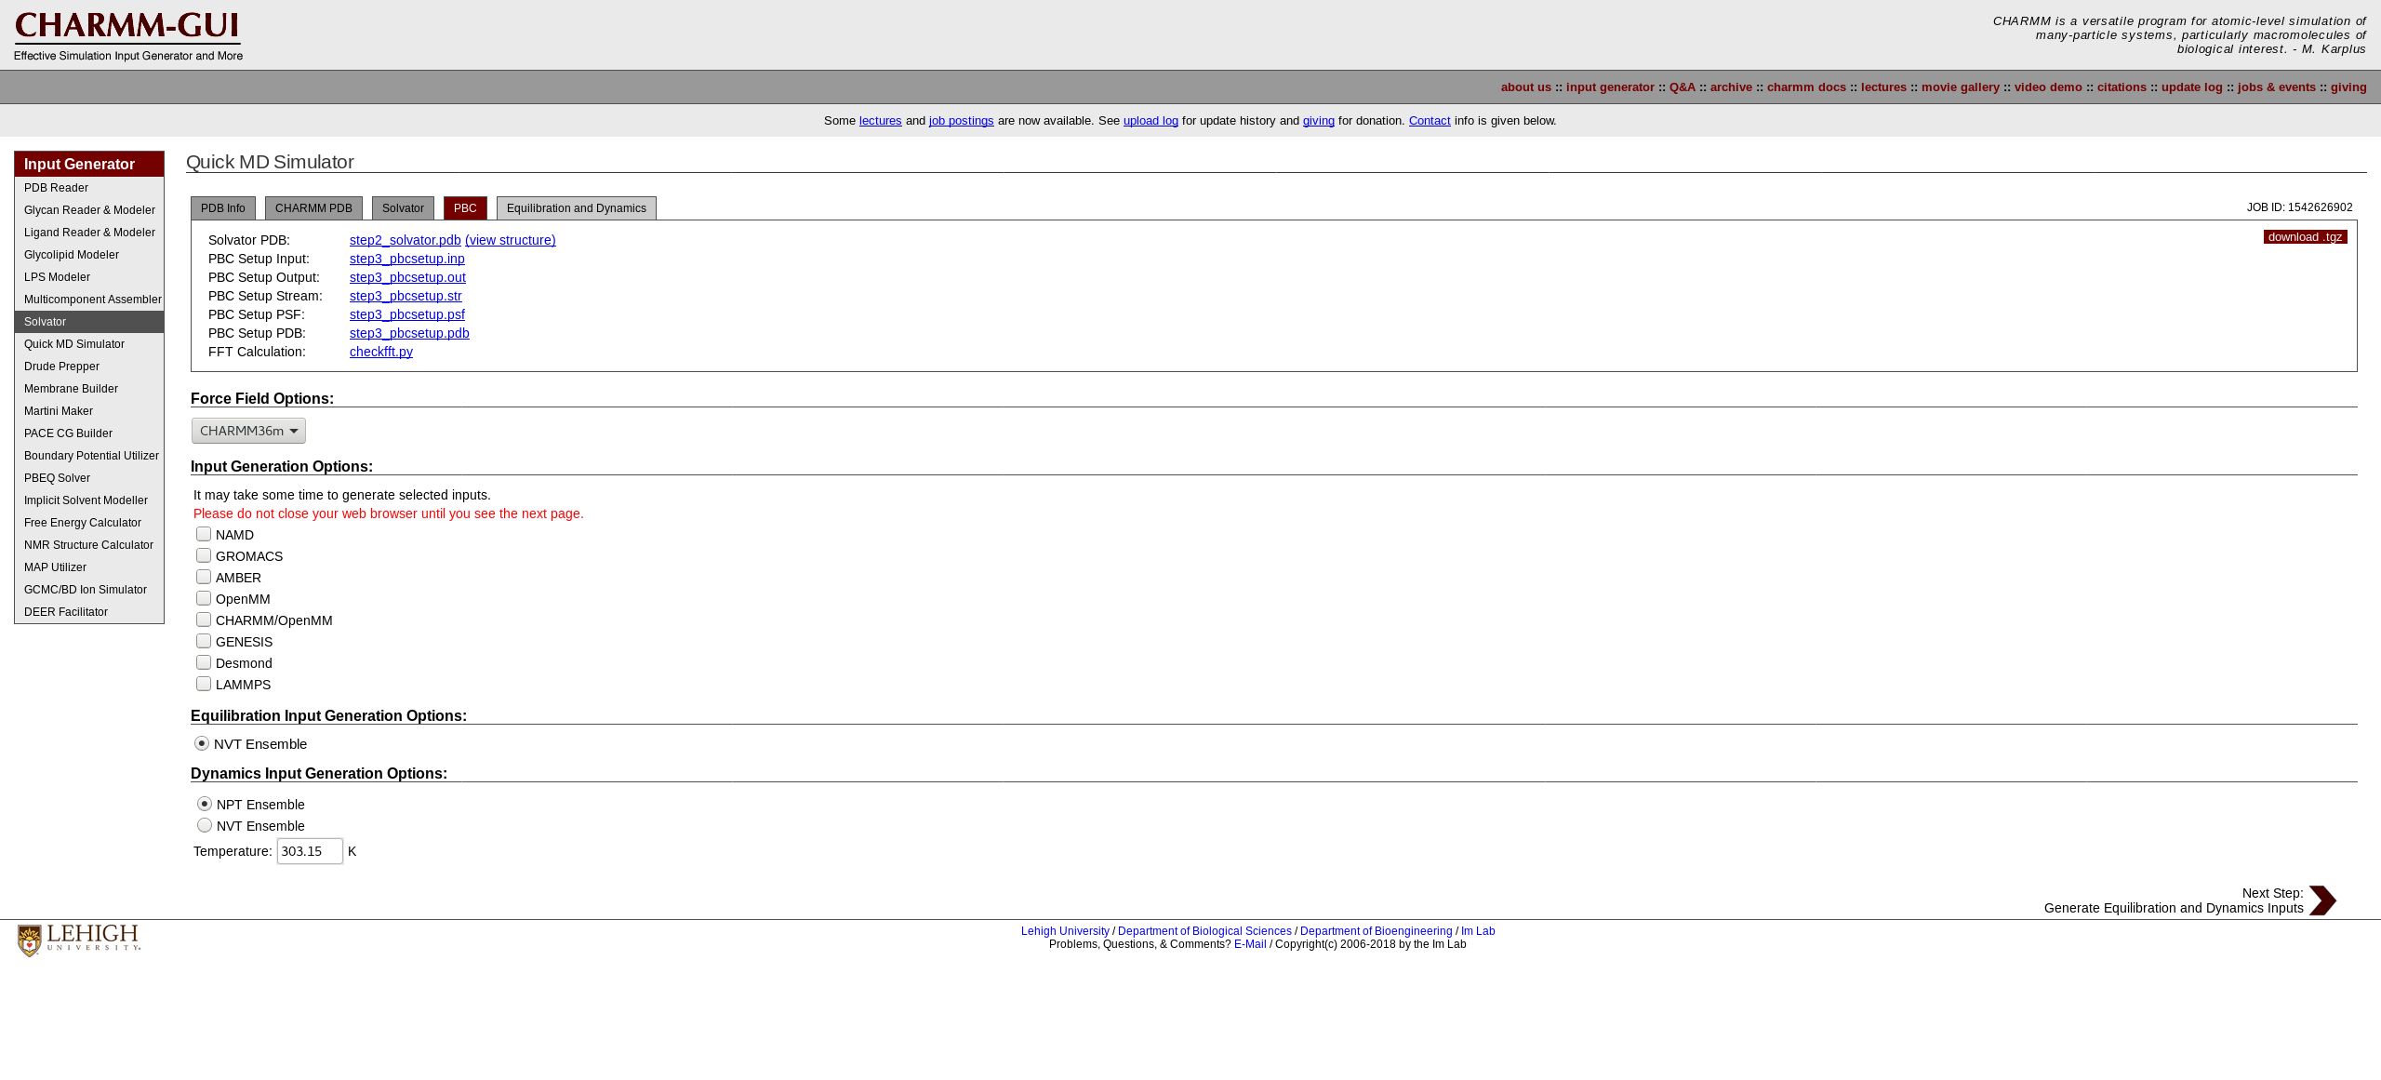Image resolution: width=2381 pixels, height=1080 pixels.
Task: Open citations menu item
Action: point(2122,87)
